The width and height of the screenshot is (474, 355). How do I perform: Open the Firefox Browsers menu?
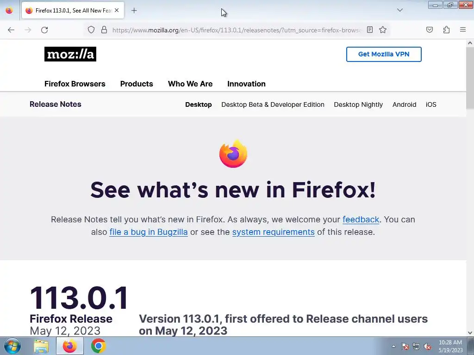[75, 84]
